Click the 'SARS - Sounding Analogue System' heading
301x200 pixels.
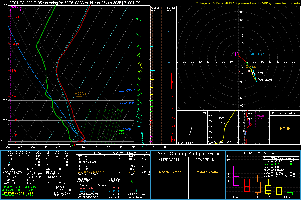(x=188, y=154)
